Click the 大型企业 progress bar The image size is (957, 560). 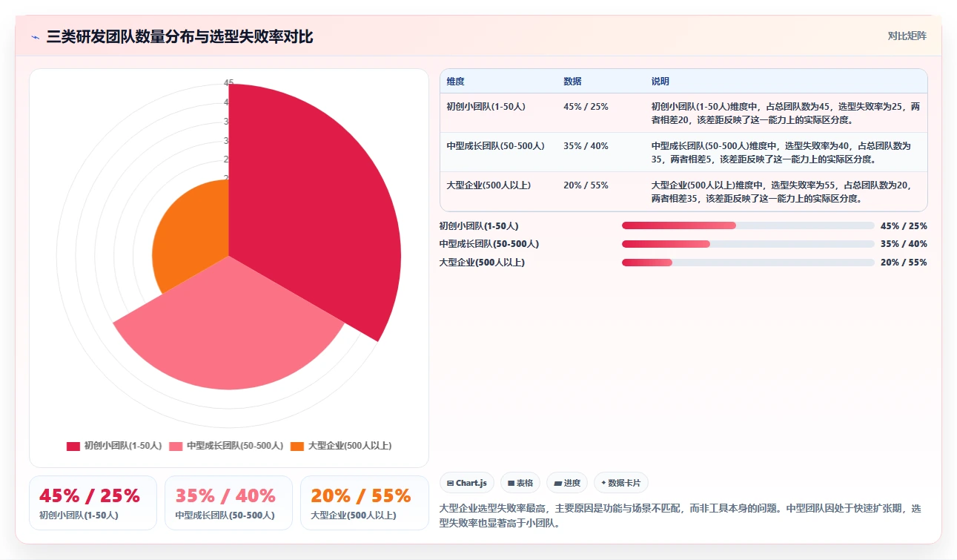748,263
